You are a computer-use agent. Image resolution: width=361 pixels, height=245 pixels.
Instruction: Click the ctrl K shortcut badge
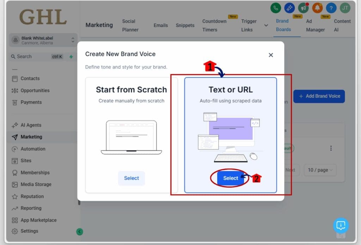pyautogui.click(x=57, y=57)
